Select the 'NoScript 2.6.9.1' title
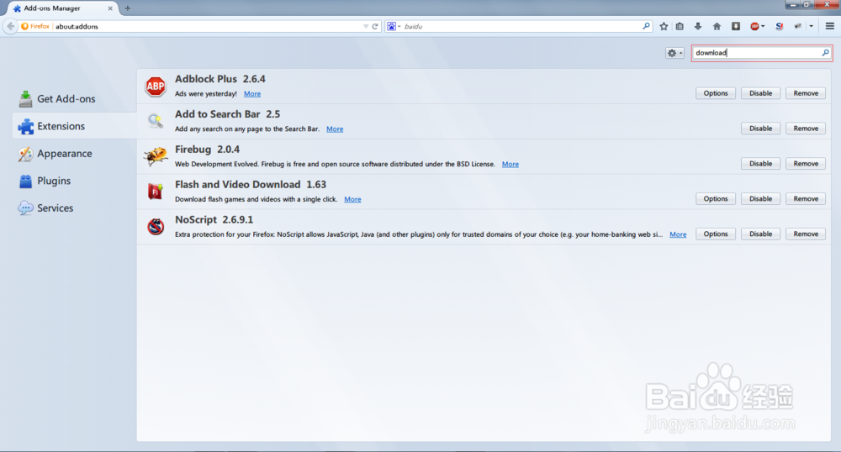 pyautogui.click(x=214, y=219)
